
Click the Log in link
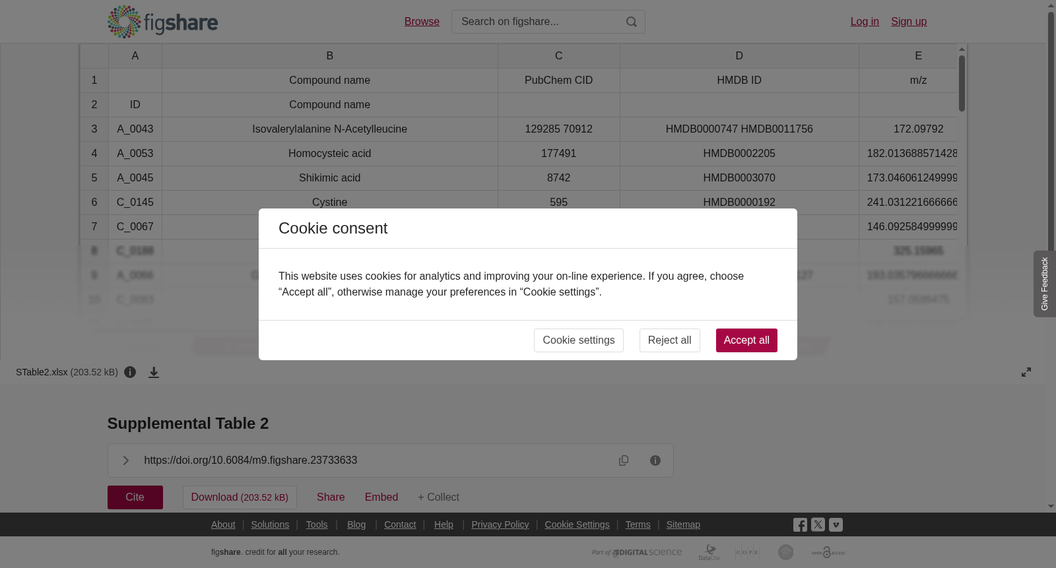point(865,22)
